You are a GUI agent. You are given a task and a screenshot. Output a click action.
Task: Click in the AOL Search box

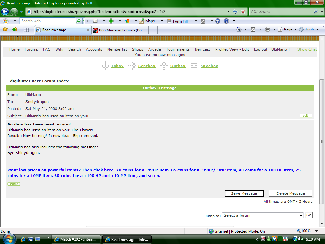click(x=281, y=12)
